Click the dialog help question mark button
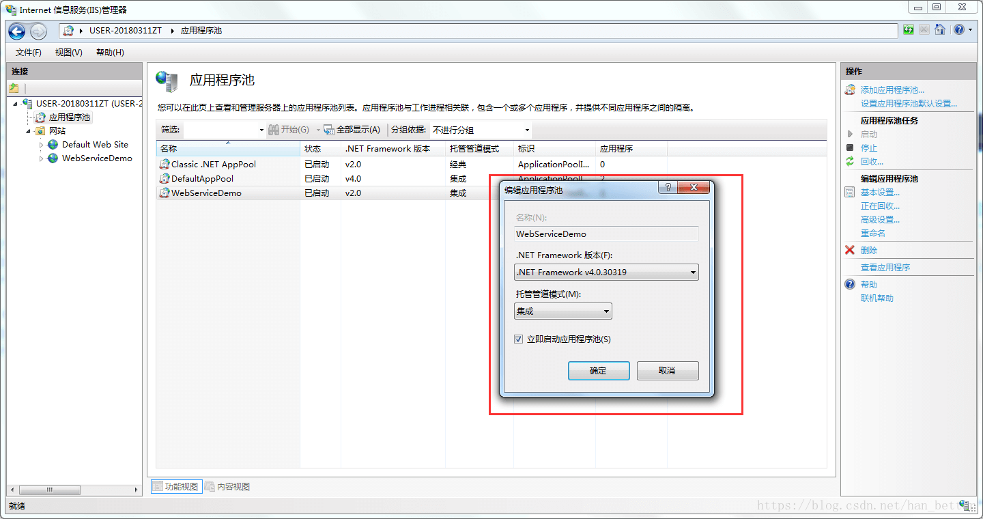The width and height of the screenshot is (983, 519). point(668,188)
